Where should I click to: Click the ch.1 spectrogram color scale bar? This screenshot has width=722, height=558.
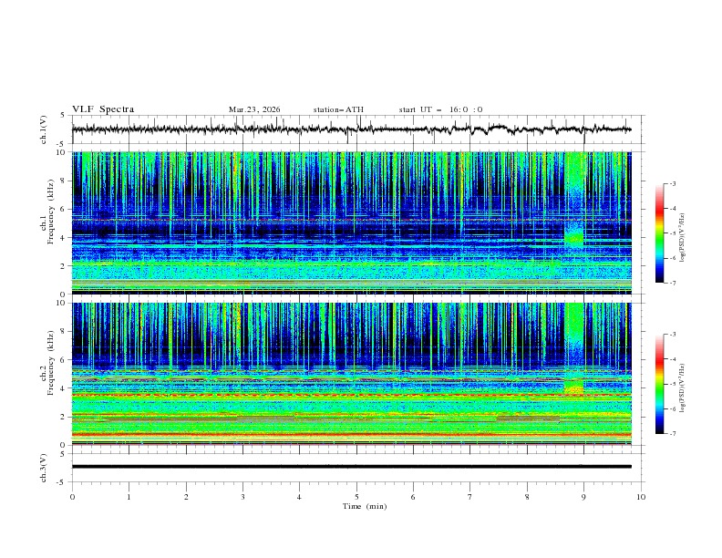click(x=659, y=233)
